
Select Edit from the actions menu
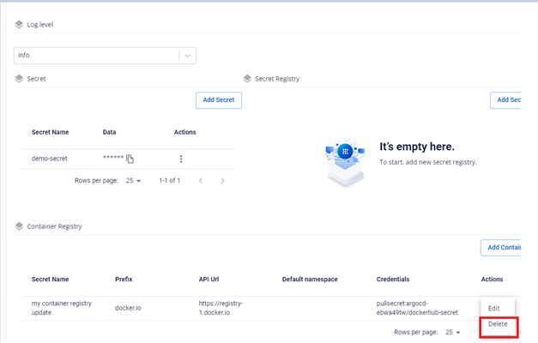[x=494, y=308]
